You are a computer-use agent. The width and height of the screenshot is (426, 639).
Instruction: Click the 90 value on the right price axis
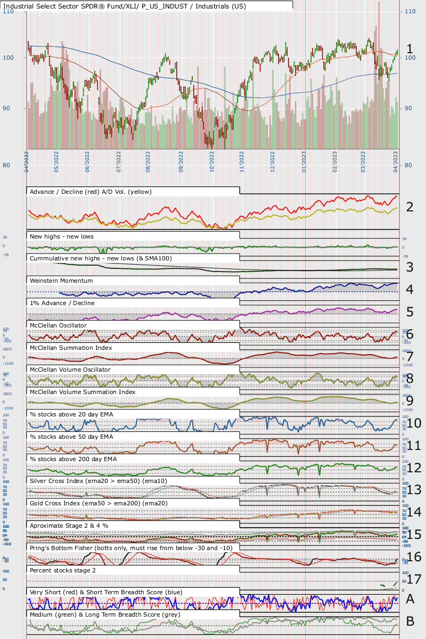[409, 108]
